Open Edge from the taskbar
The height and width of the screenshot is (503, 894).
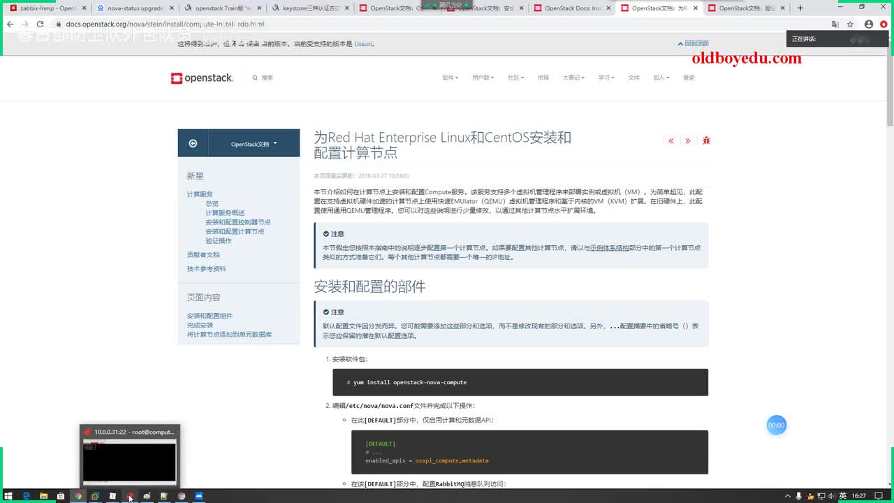27,496
